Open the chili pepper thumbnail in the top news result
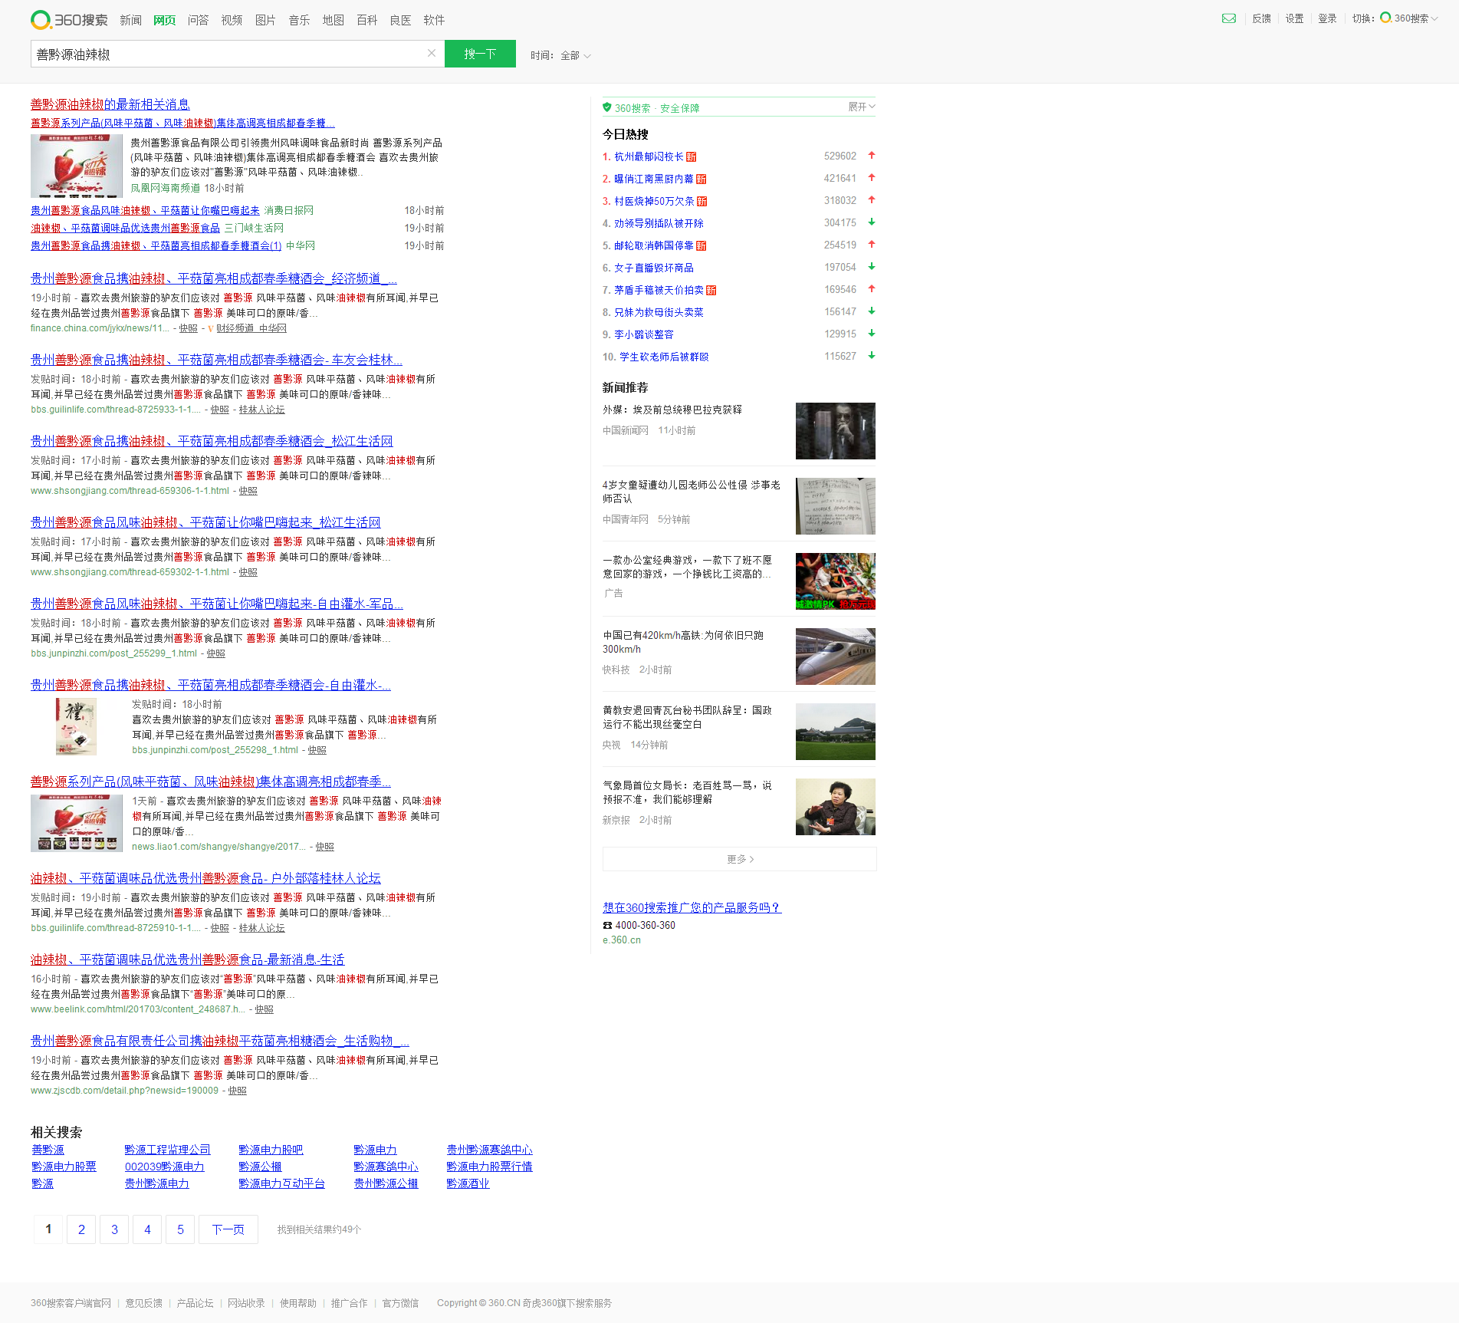Screen dimensions: 1459x1323 coord(77,166)
